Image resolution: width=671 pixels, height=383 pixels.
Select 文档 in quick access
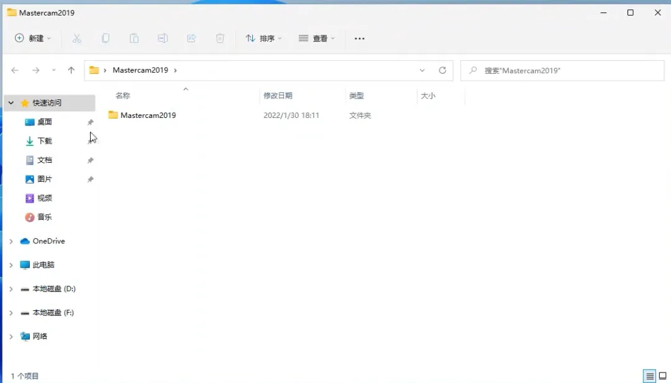[45, 160]
